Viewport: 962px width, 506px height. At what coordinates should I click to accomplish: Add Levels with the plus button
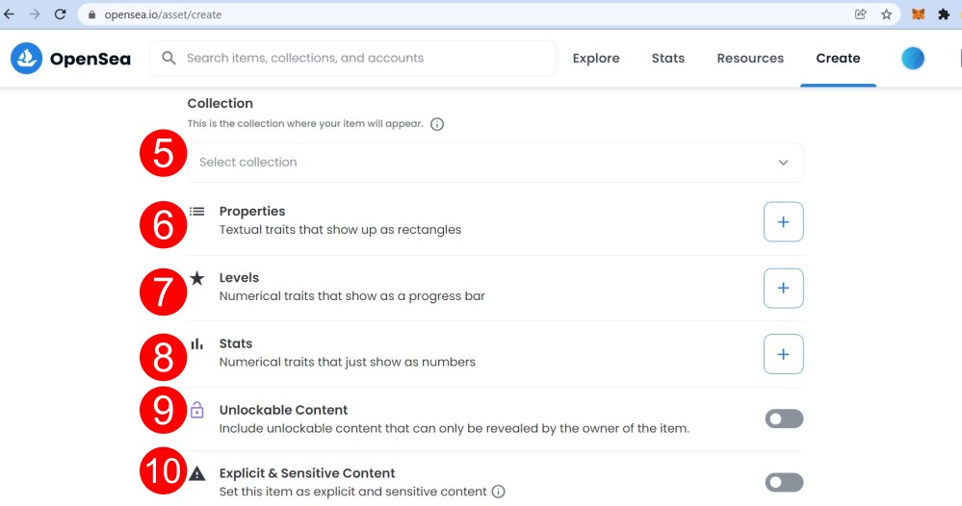pos(784,288)
